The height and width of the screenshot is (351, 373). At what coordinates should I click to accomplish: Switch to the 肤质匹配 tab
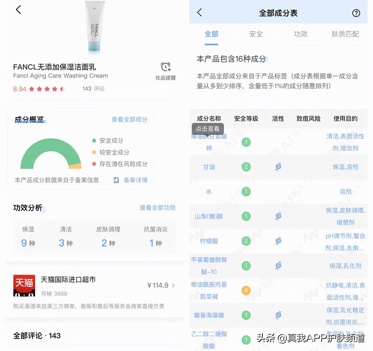pos(345,34)
